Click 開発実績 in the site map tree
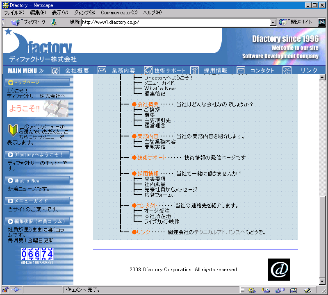This screenshot has width=328, height=295. (155, 147)
